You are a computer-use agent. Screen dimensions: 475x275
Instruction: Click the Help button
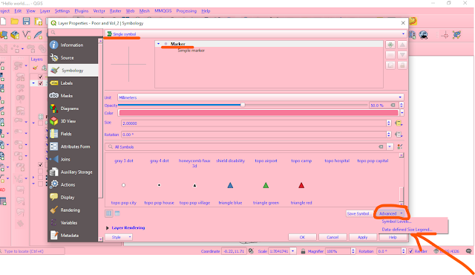coord(393,237)
